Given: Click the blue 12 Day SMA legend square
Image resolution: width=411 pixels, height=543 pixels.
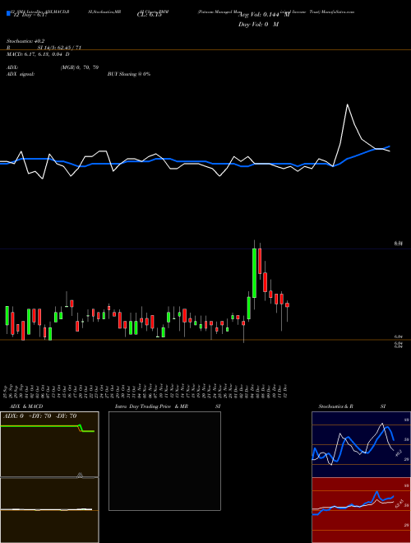Looking at the screenshot, I should click(8, 13).
